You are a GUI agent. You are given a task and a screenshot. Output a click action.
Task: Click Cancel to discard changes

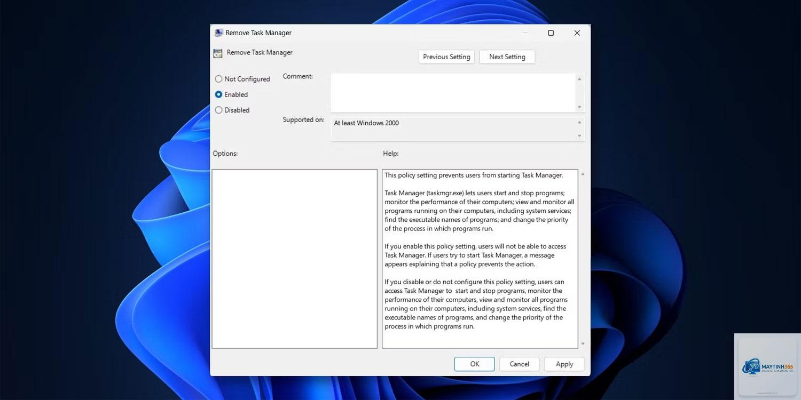coord(520,364)
